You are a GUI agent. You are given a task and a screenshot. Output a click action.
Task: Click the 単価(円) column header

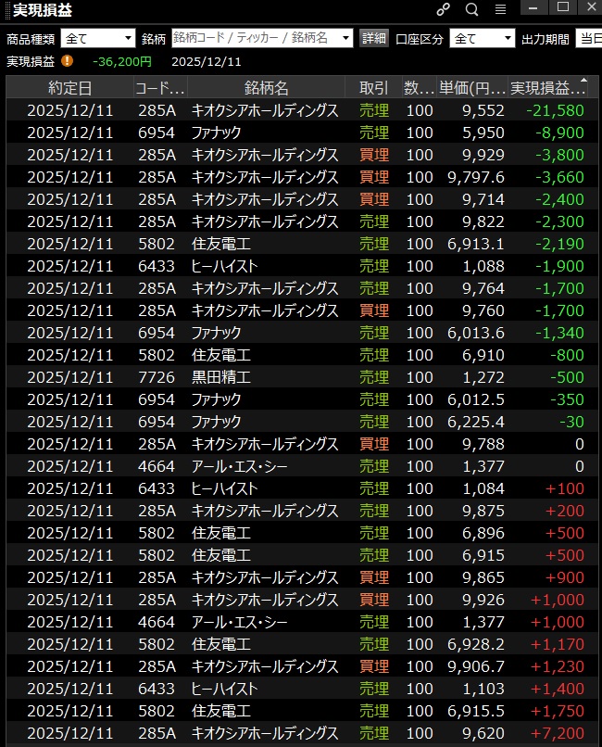tap(471, 88)
